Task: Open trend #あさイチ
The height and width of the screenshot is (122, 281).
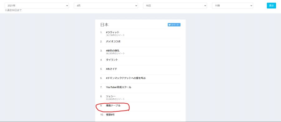Action: [x=111, y=69]
